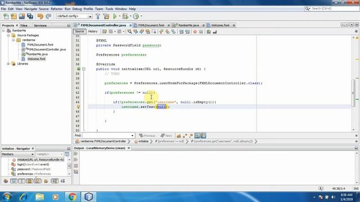Toggle Show Static Members filter in Navigator
The height and width of the screenshot is (202, 360).
pos(21,181)
